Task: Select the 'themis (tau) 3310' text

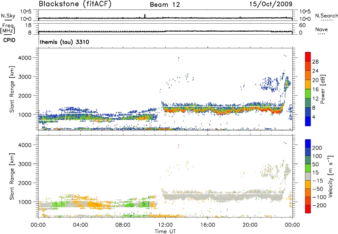Action: (x=65, y=42)
